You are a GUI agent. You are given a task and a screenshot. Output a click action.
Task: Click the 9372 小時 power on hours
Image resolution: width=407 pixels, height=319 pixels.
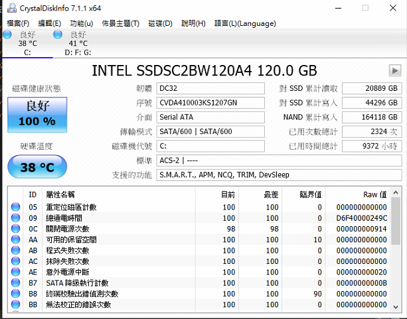click(x=372, y=146)
